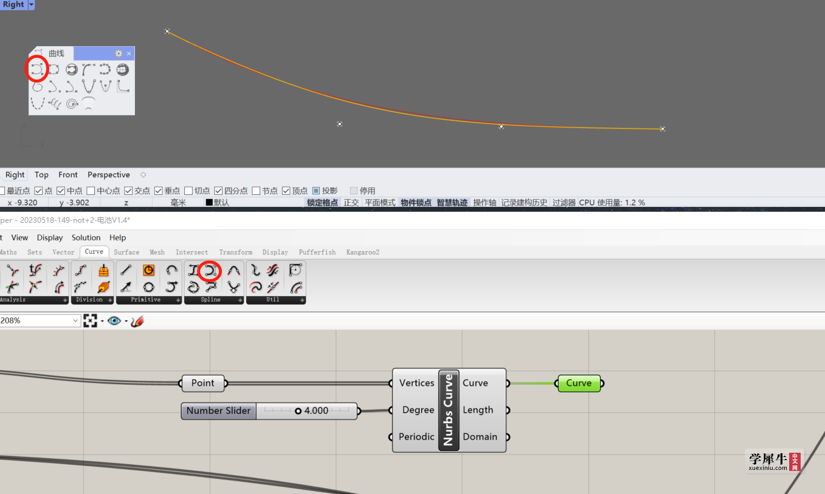Enable the 节点 osnap checkbox

click(256, 191)
